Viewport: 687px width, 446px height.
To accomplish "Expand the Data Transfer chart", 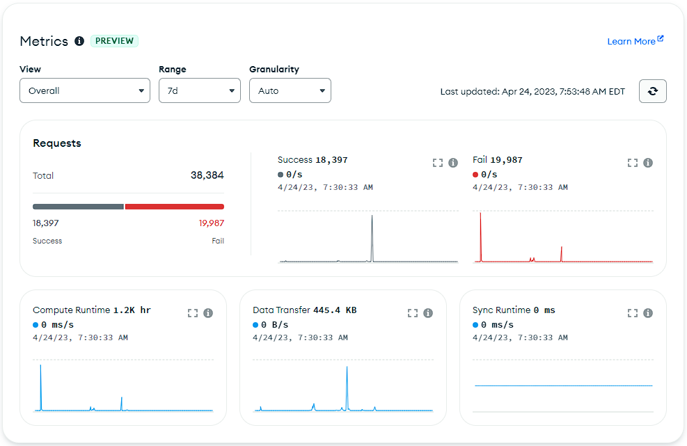I will pos(413,313).
